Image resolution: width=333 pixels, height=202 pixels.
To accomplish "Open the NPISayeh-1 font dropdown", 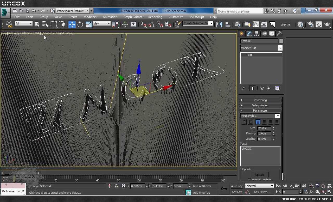I will [260, 116].
